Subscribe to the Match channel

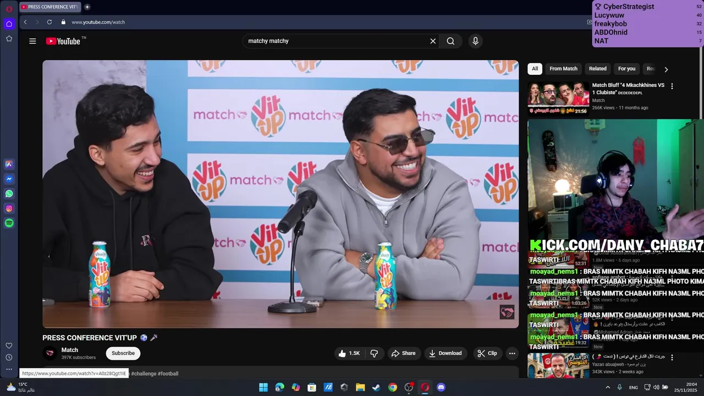click(x=123, y=353)
